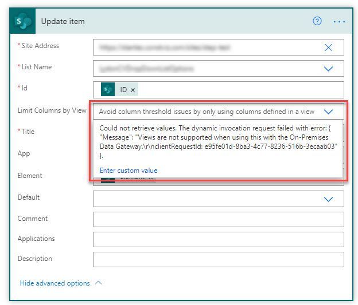The image size is (358, 305).
Task: Collapse advanced options using the up chevron
Action: pos(99,283)
